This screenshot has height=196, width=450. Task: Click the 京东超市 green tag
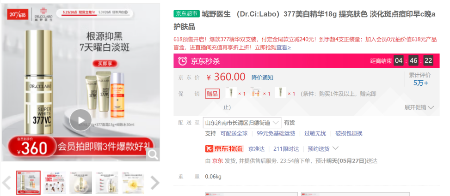(x=186, y=14)
